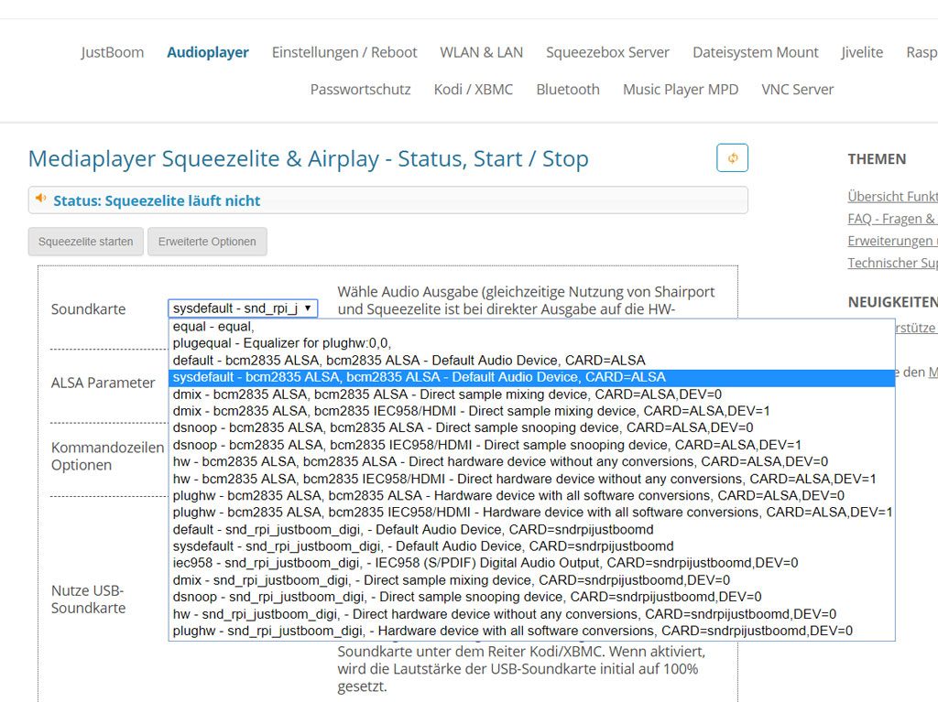Choose 'dmix - bcm2835 IEC958/HDMI' DEV=1 option
This screenshot has width=938, height=702.
[x=532, y=411]
